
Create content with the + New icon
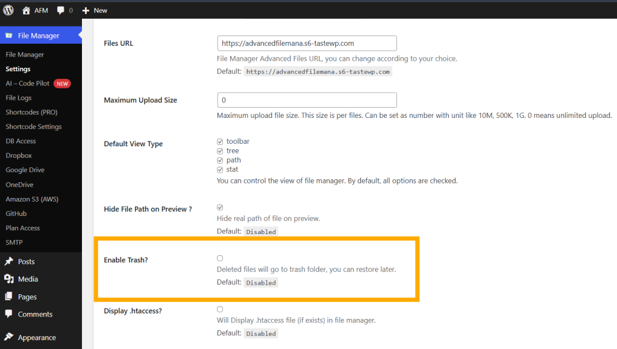click(88, 10)
